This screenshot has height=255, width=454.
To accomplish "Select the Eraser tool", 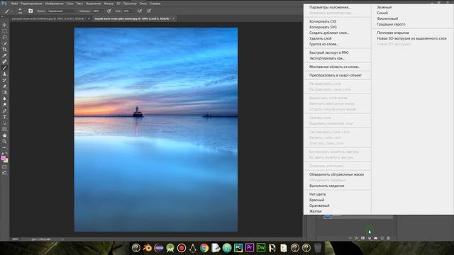I will [x=4, y=86].
